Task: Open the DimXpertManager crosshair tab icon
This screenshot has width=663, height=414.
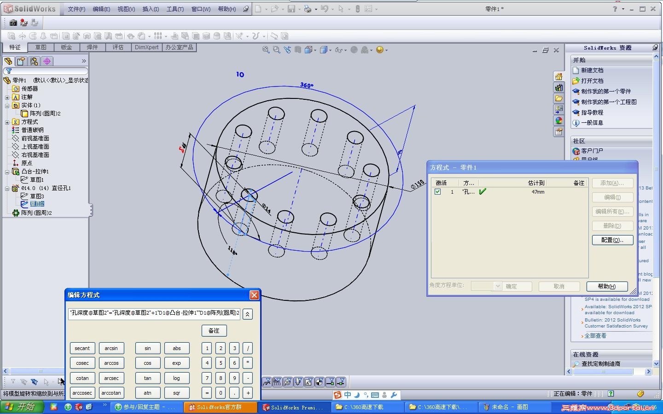Action: pos(47,61)
